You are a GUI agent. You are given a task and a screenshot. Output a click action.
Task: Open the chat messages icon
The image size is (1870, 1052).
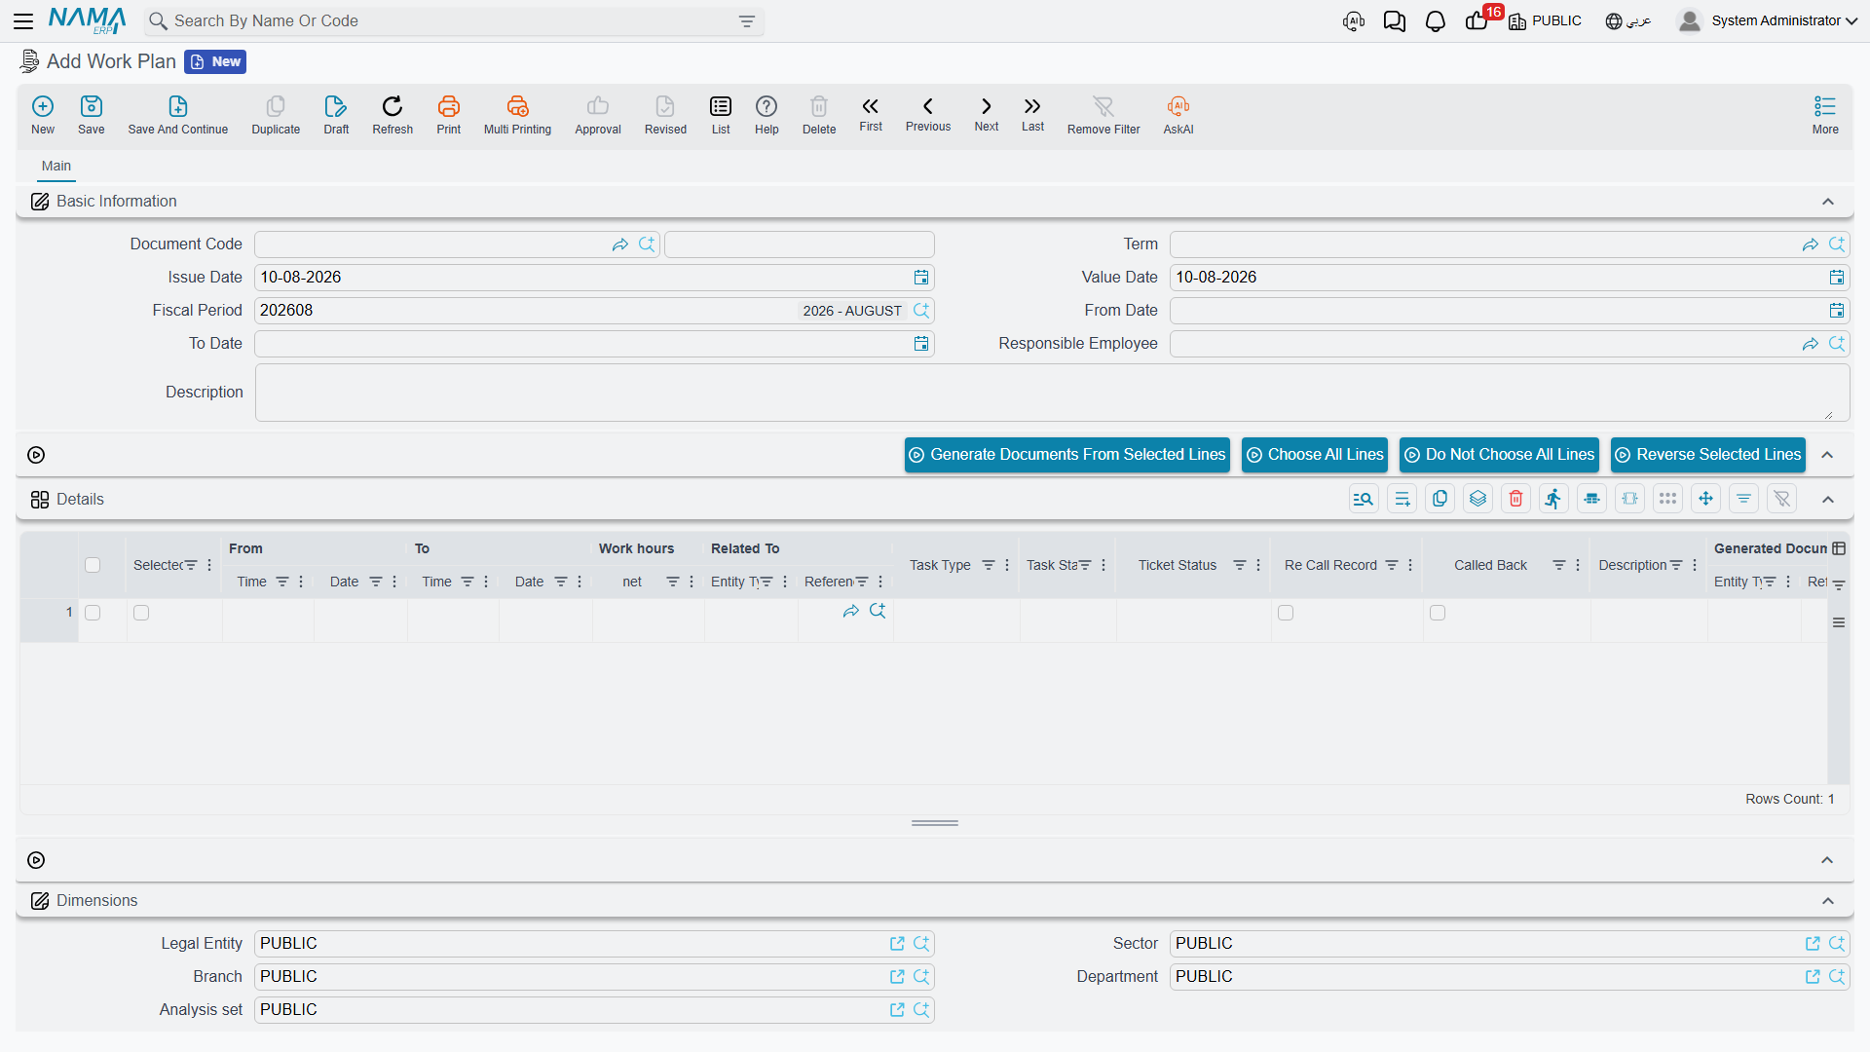[1395, 20]
